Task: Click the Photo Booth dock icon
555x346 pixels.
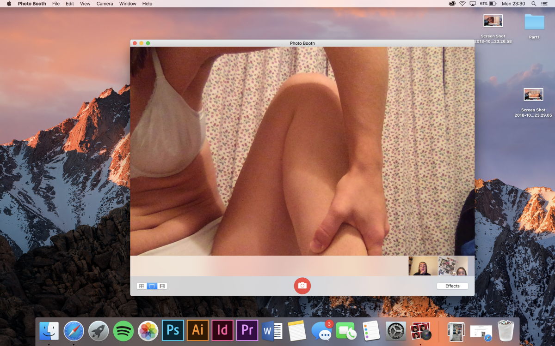Action: [x=420, y=331]
